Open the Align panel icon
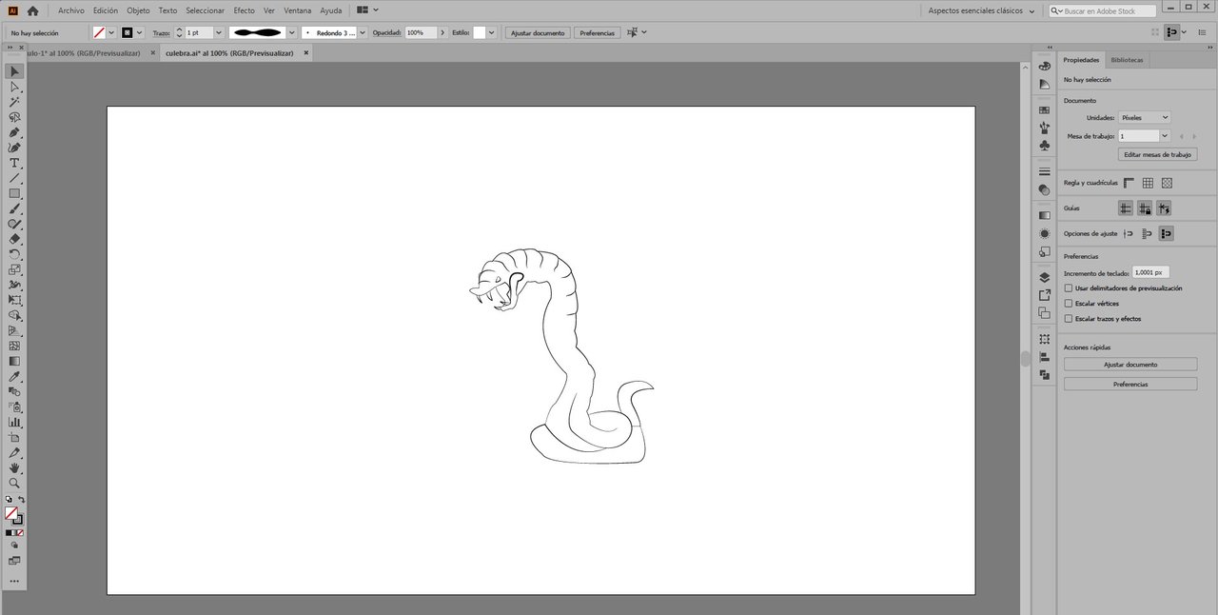The height and width of the screenshot is (615, 1218). pyautogui.click(x=1044, y=357)
